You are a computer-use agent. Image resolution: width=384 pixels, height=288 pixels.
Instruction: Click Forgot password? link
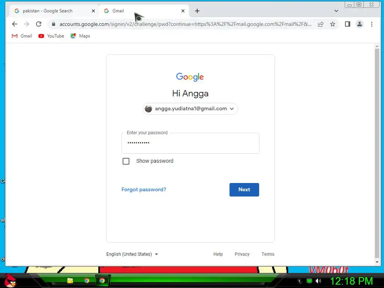144,189
